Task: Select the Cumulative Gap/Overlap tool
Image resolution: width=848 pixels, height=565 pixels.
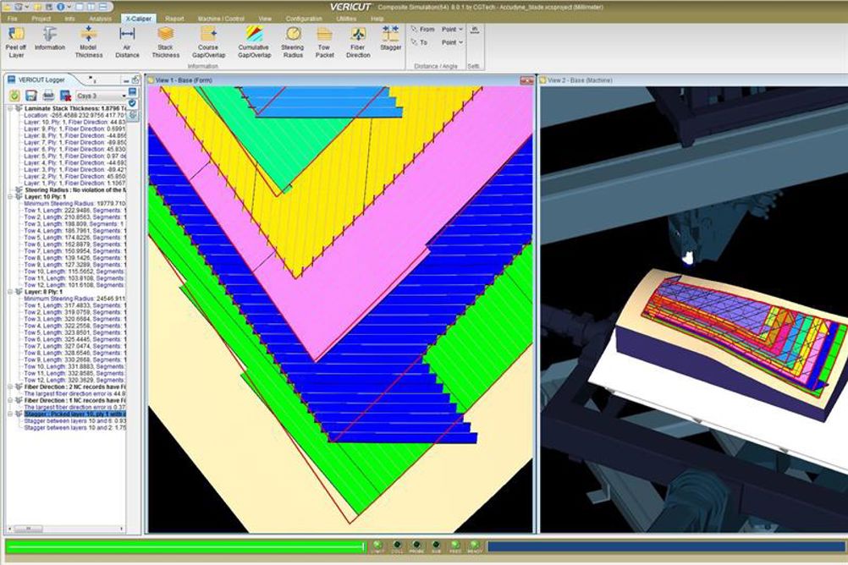Action: (254, 42)
